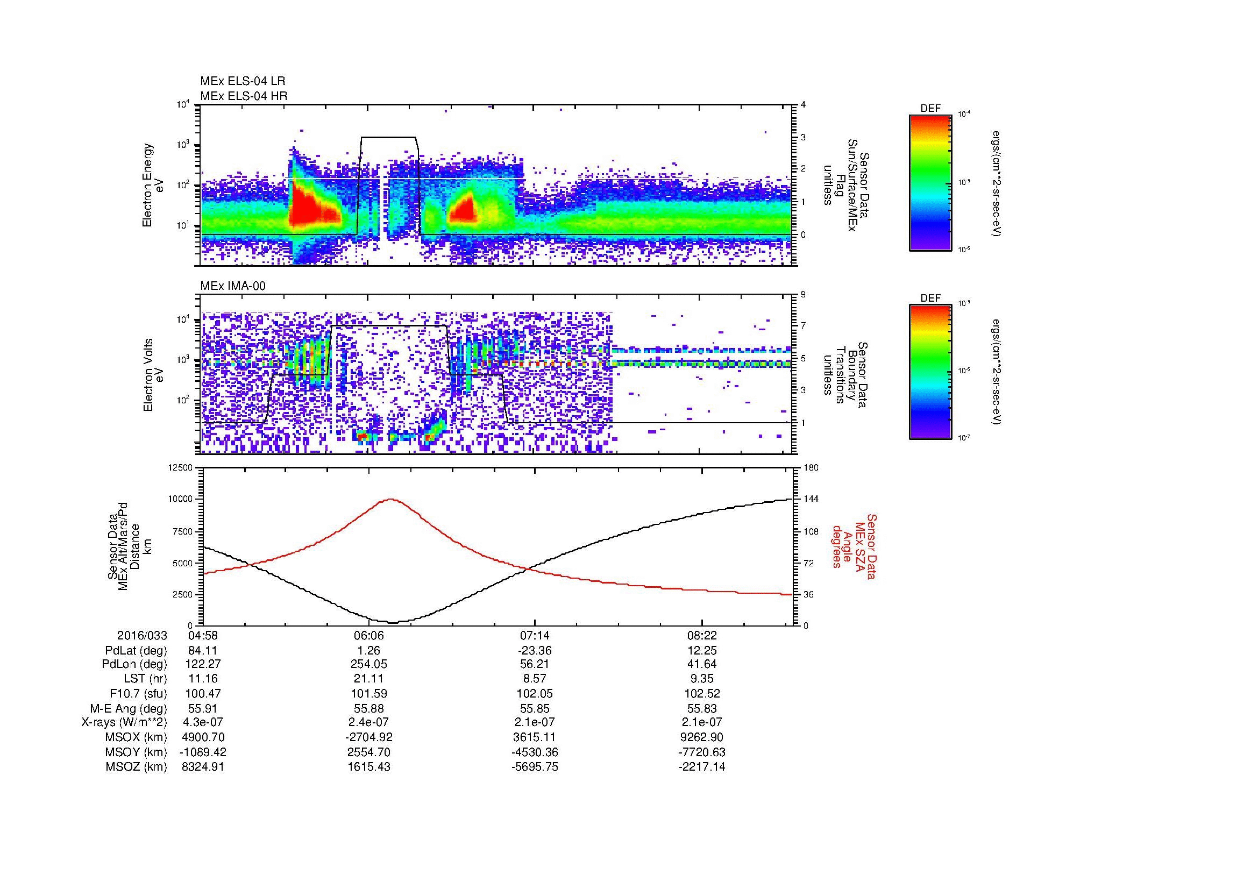Click the M-E Ang value 55.91
Image resolution: width=1258 pixels, height=889 pixels.
coord(203,708)
